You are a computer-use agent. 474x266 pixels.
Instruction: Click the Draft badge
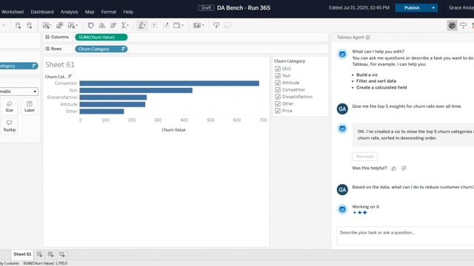click(206, 8)
